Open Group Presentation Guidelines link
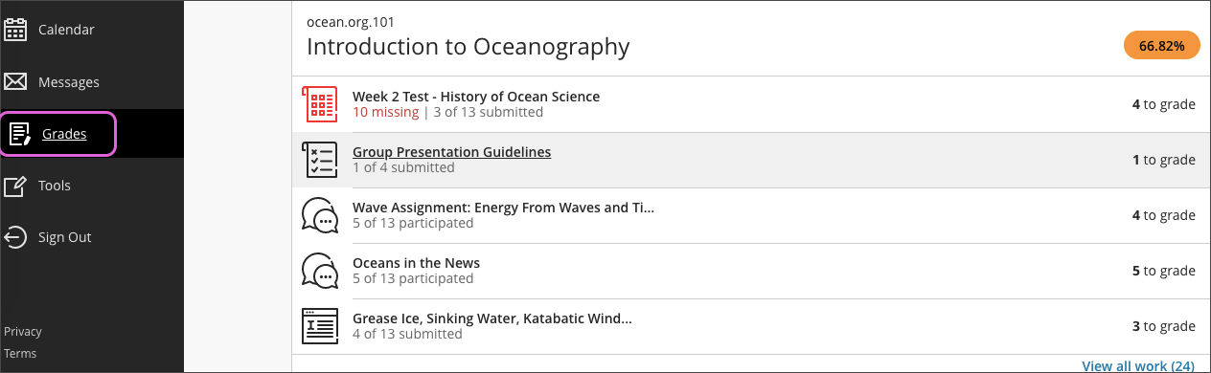The image size is (1211, 373). coord(451,152)
